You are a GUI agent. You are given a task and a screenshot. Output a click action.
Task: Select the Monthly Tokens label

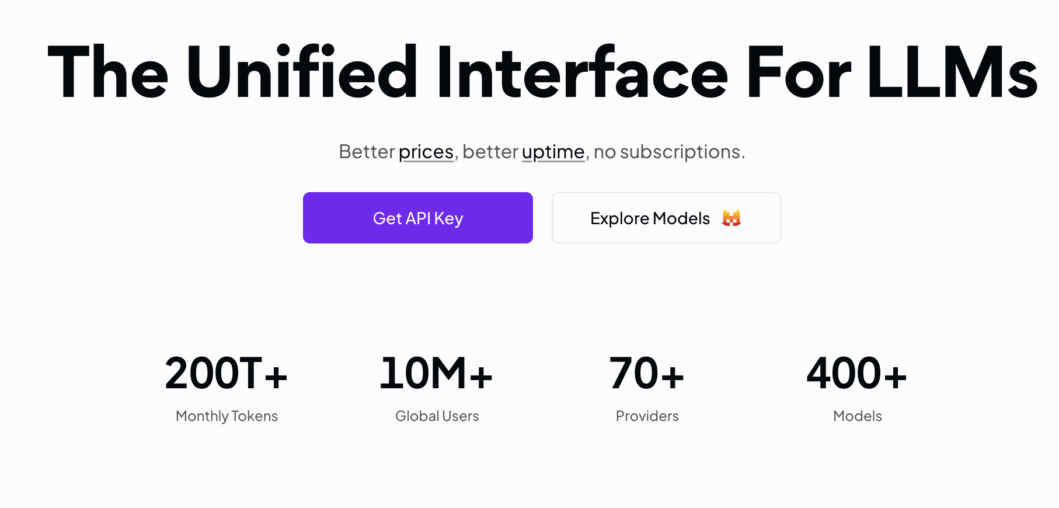227,416
